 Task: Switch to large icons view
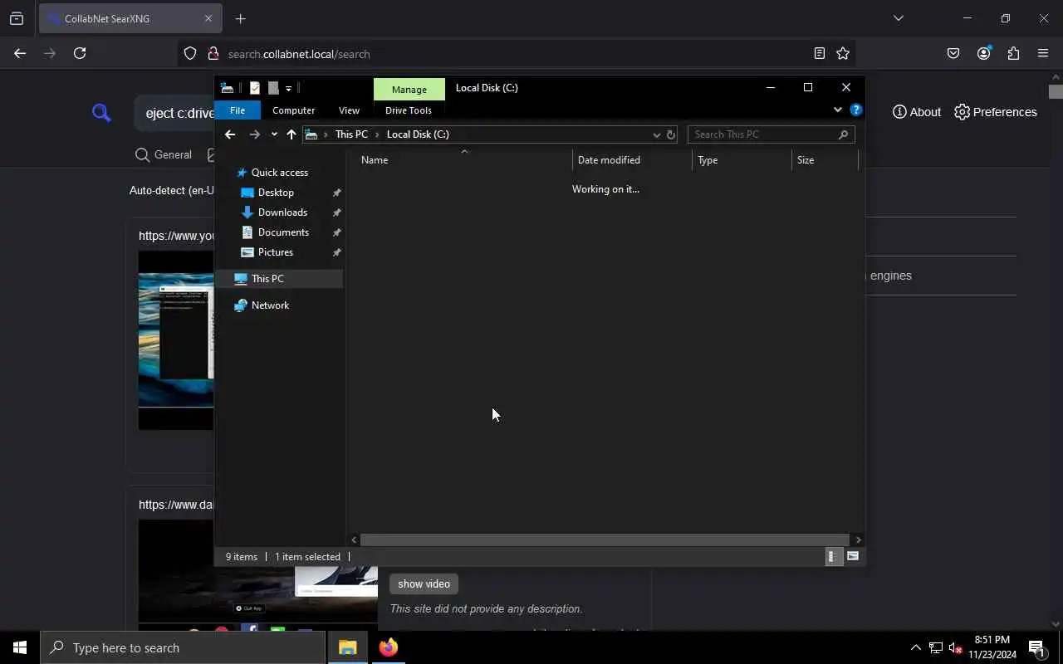(852, 557)
